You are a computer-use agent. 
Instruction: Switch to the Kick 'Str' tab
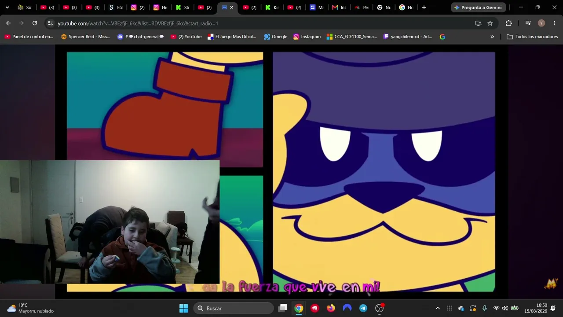tap(183, 7)
